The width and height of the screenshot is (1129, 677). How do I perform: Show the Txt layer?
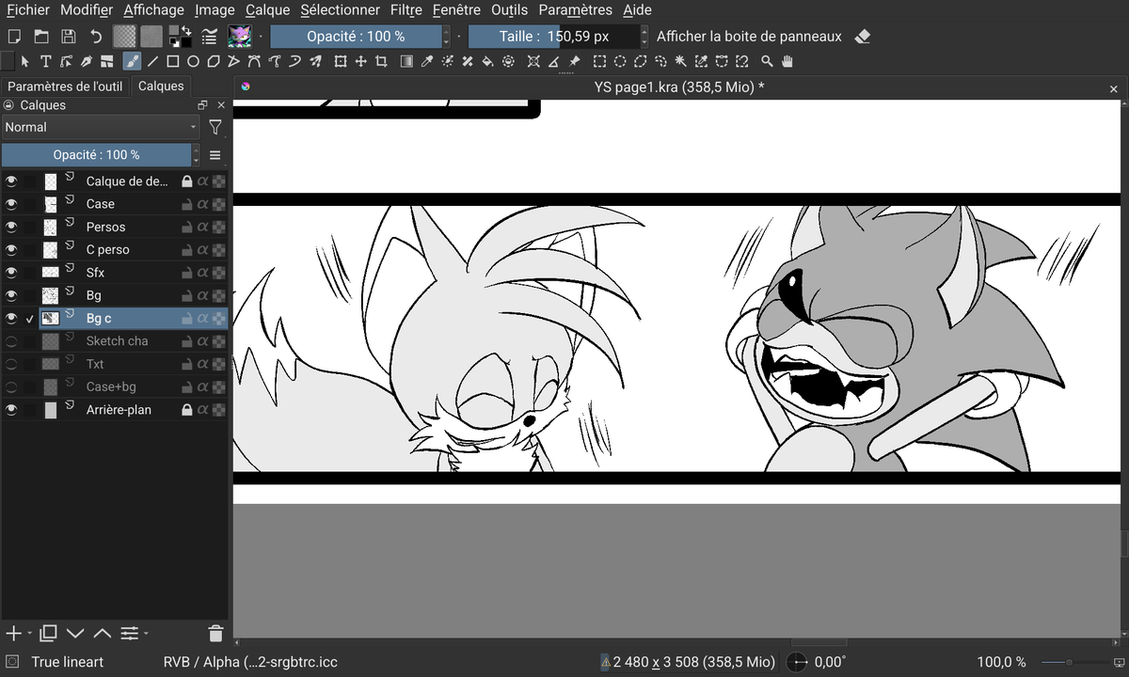pyautogui.click(x=11, y=364)
